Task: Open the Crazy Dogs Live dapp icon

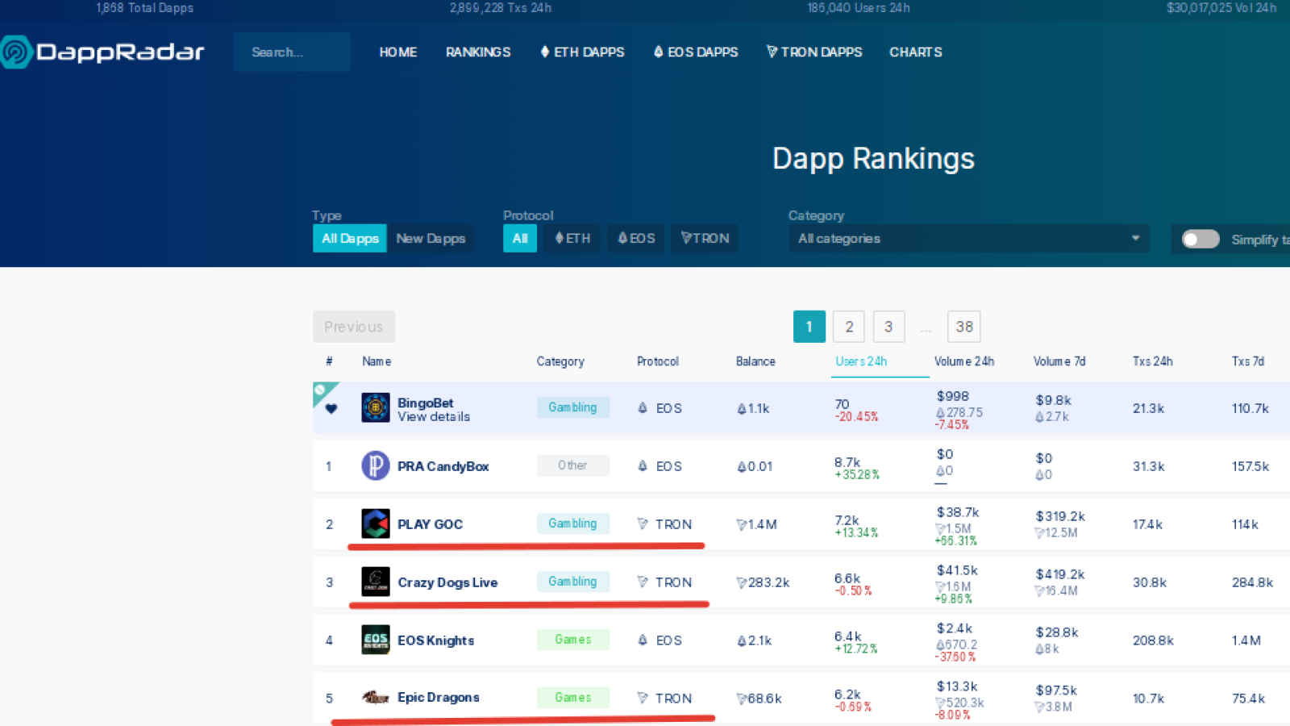Action: [x=376, y=582]
